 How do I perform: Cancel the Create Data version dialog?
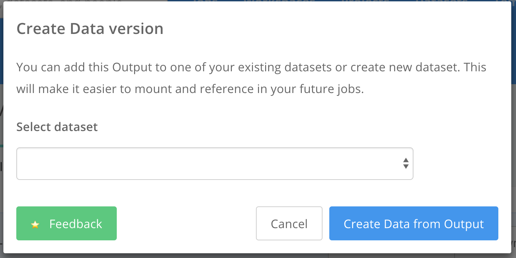tap(289, 223)
